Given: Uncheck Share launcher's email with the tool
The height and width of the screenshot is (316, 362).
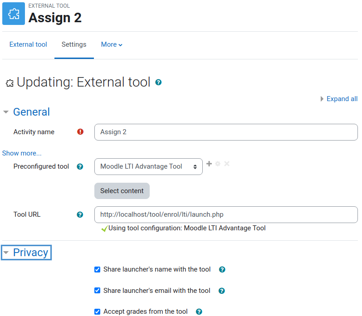Looking at the screenshot, I should pos(98,291).
